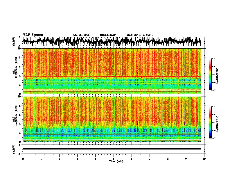Click the ch.1 color scale bar
Image resolution: width=230 pixels, height=178 pixels.
coord(210,74)
